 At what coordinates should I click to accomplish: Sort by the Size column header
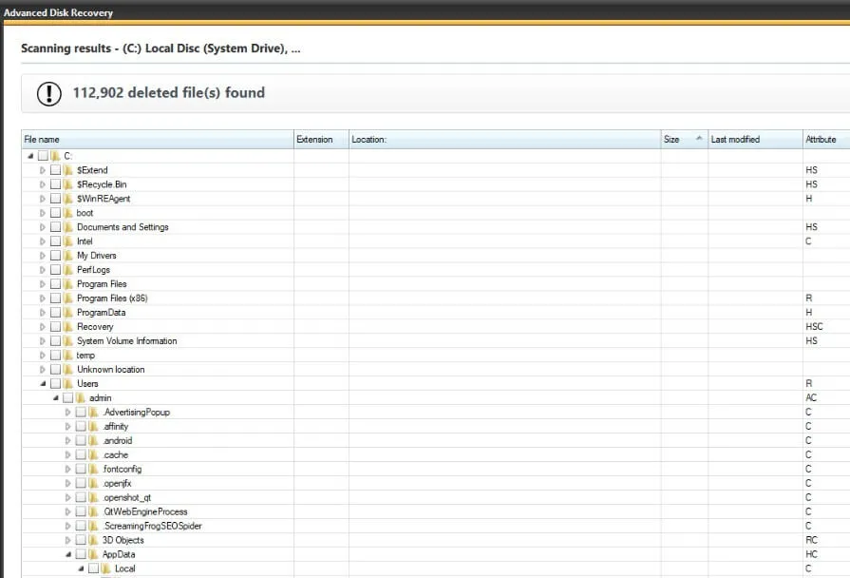point(684,140)
